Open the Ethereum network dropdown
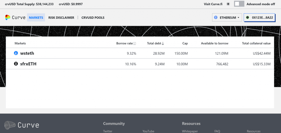The width and height of the screenshot is (281, 133). (x=227, y=18)
